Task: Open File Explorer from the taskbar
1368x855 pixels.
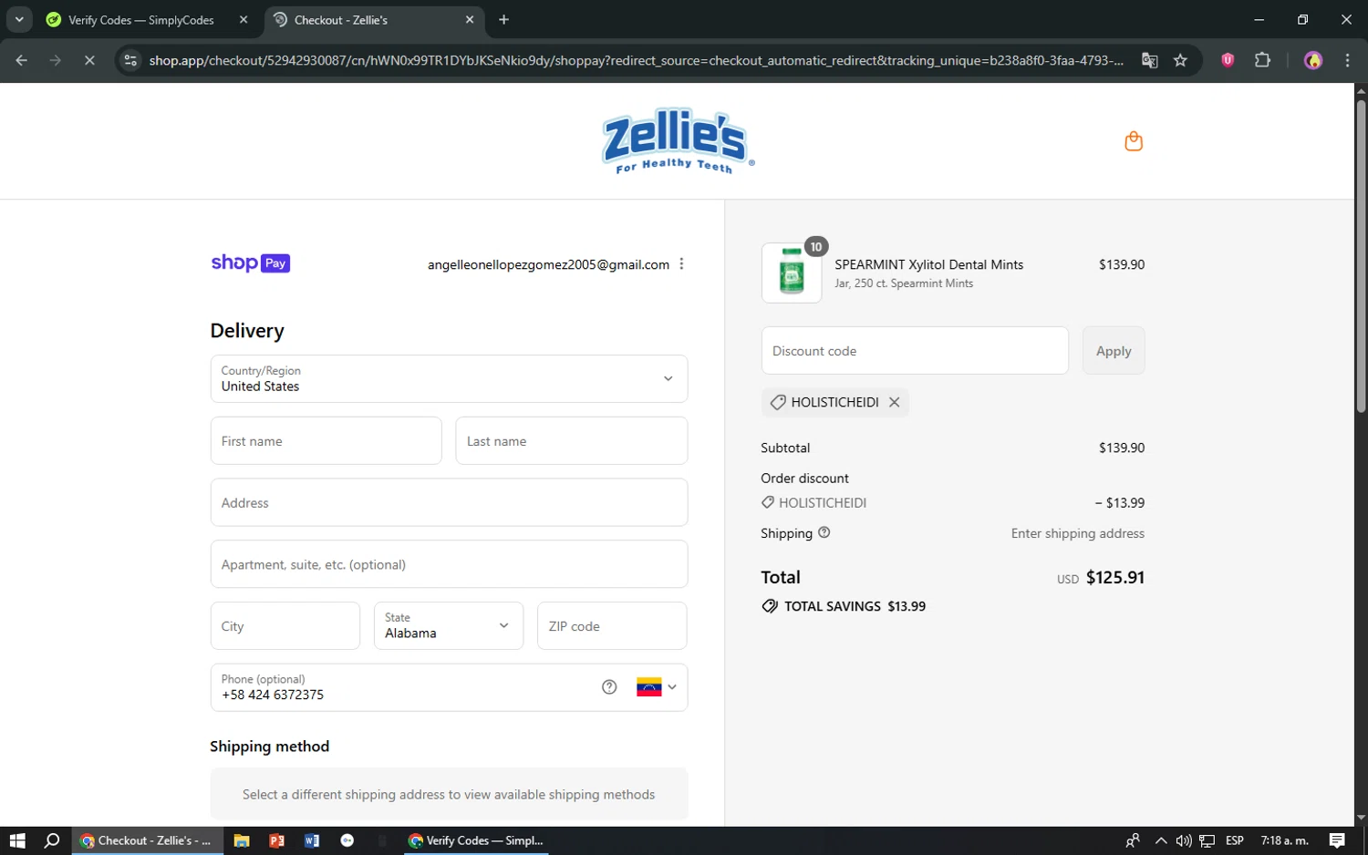Action: [242, 840]
